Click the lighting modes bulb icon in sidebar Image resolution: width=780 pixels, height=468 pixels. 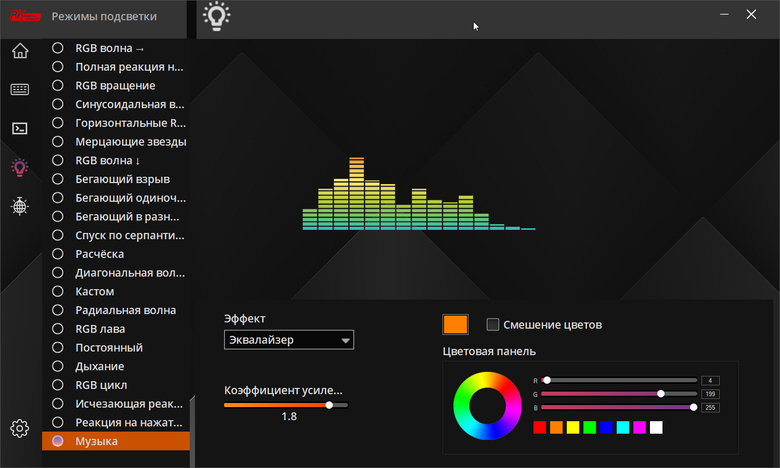20,167
